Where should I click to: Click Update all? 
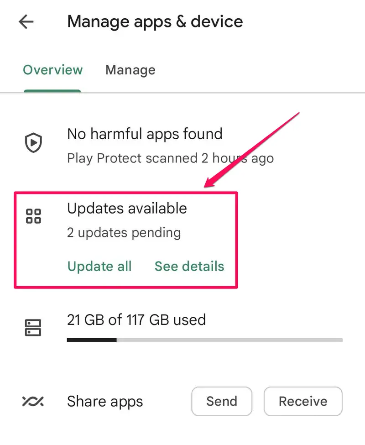99,266
